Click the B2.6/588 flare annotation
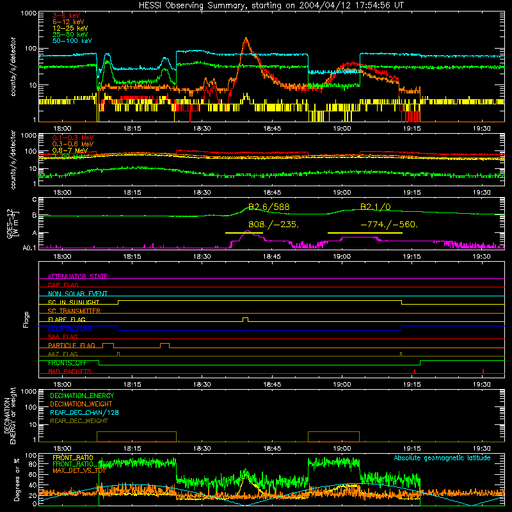 [x=269, y=207]
